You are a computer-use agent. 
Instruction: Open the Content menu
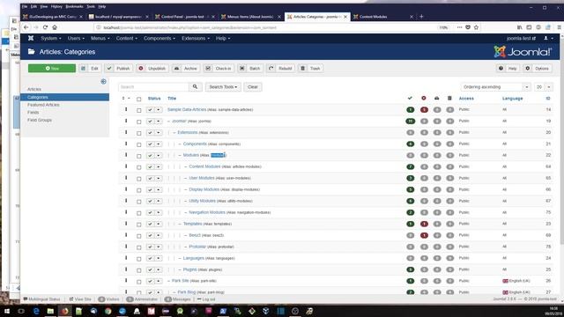tap(127, 38)
